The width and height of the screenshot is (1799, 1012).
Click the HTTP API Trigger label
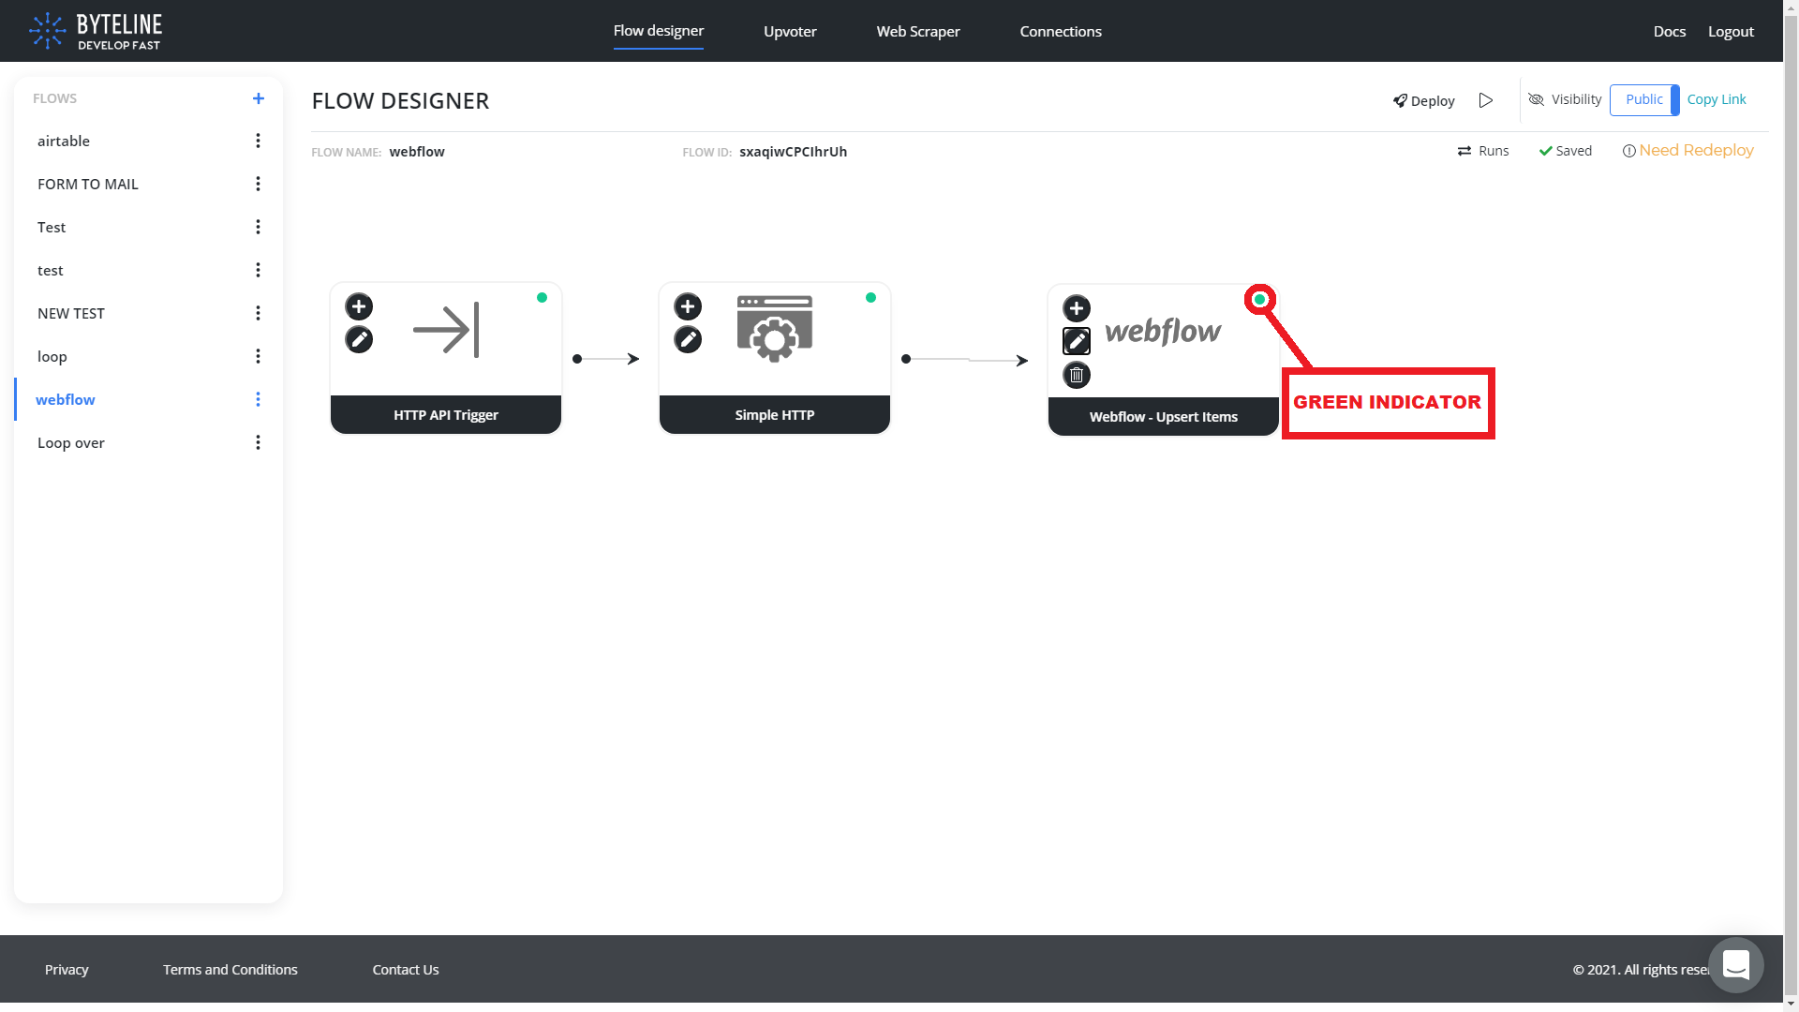[x=446, y=414]
